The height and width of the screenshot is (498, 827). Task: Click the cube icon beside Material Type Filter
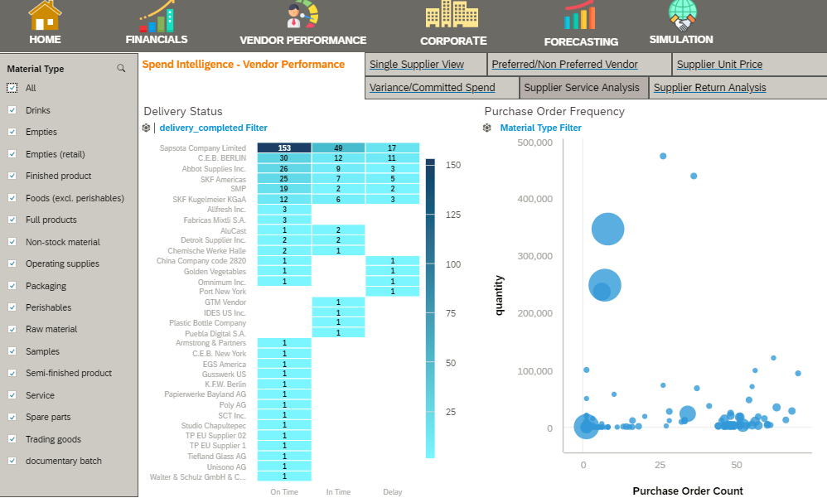click(x=487, y=128)
